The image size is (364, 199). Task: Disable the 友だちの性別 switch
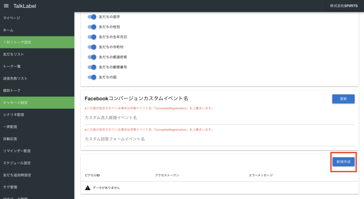92,27
